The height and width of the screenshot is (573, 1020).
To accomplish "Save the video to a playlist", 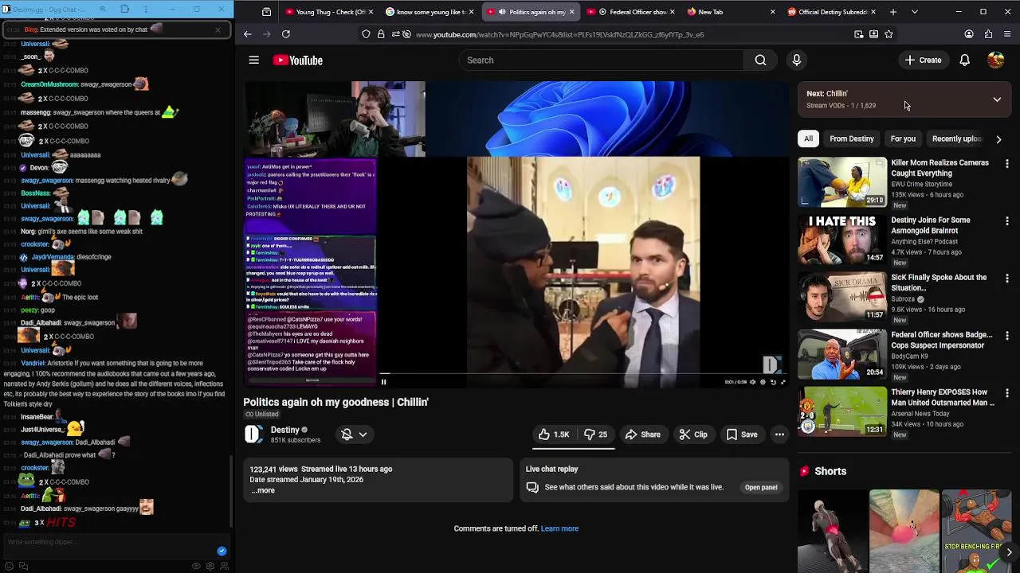I will pyautogui.click(x=741, y=435).
